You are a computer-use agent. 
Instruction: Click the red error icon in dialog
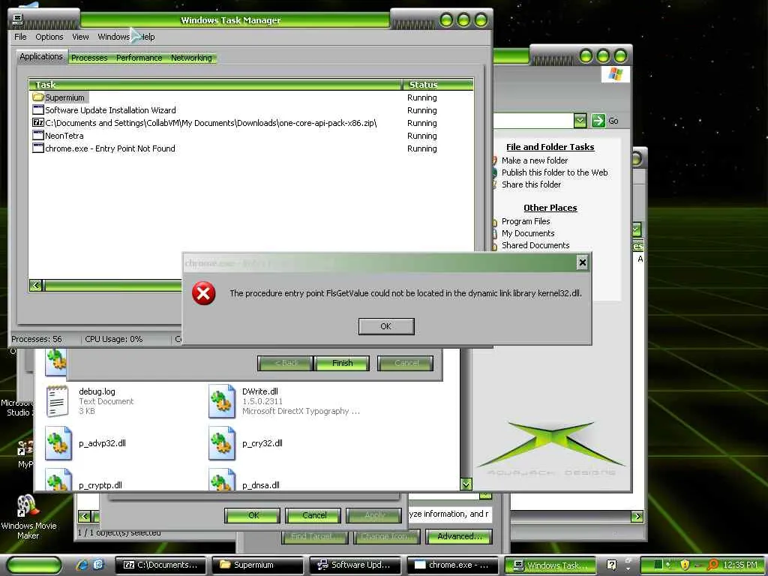204,293
